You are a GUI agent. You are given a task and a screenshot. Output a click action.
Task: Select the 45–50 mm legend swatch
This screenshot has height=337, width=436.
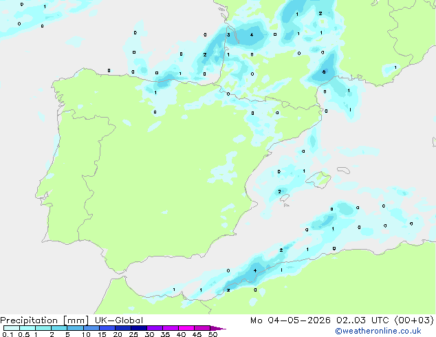(202, 328)
